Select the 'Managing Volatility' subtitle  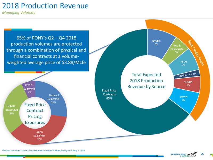tap(19, 13)
